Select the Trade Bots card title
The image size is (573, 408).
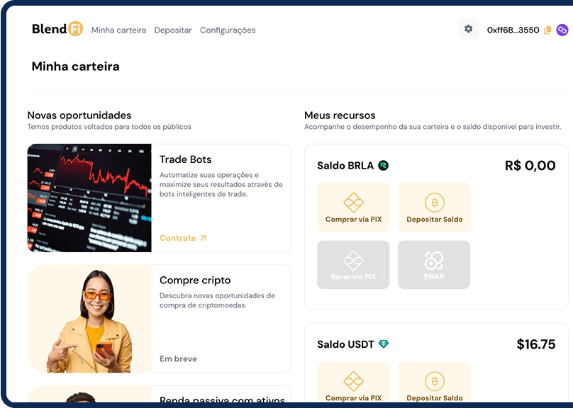point(186,159)
